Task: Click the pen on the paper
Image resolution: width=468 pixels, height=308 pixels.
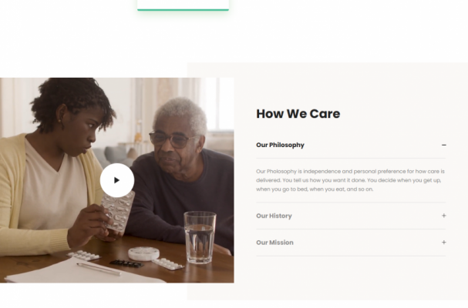Action: pyautogui.click(x=98, y=269)
